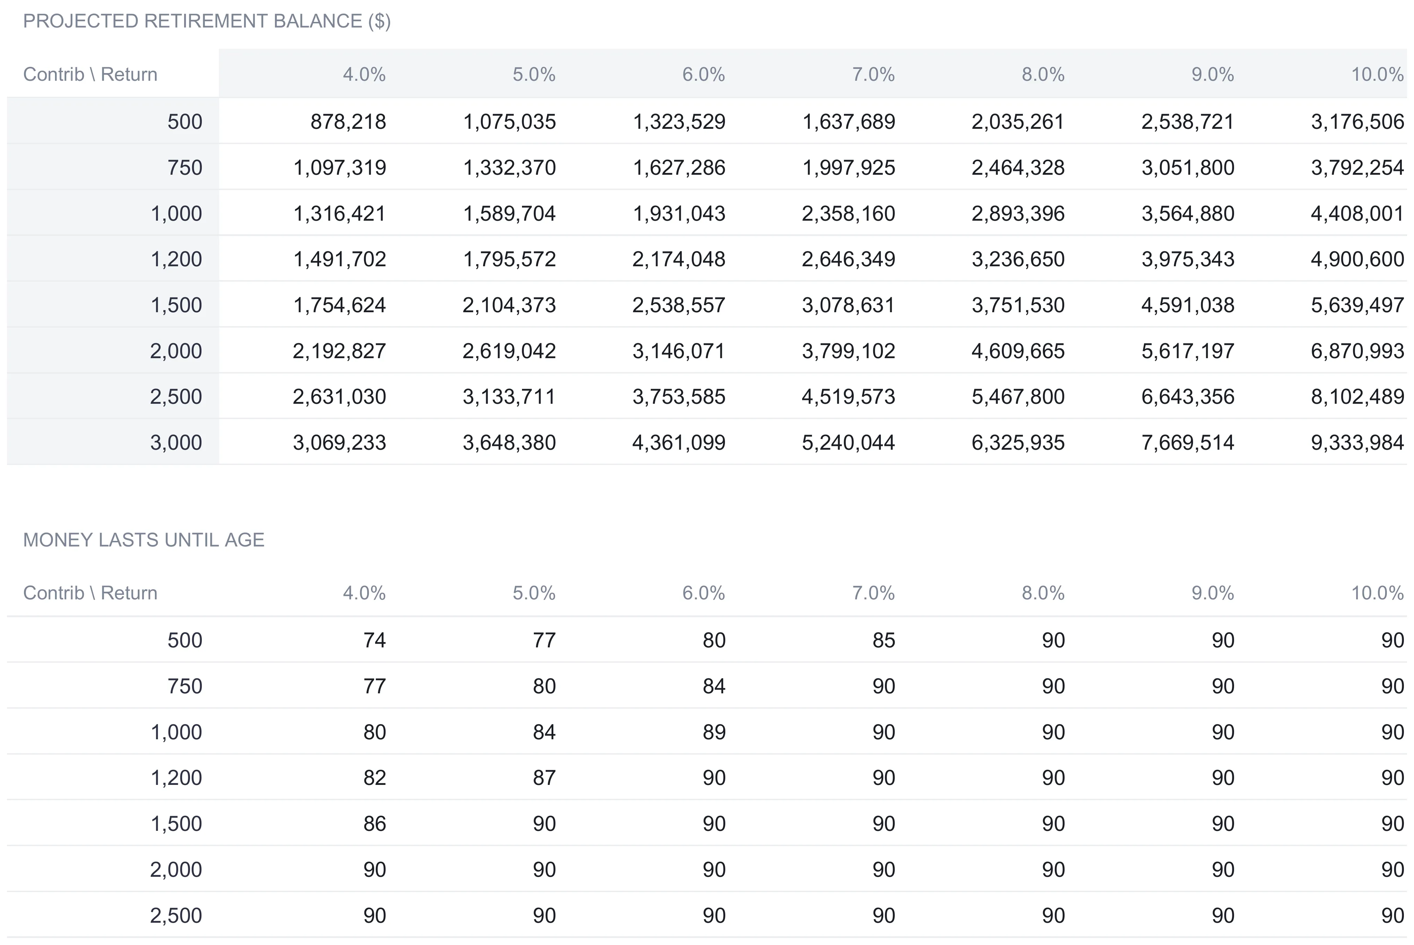Viewport: 1414px width, 945px height.
Task: Select balance 1,997,925 in the 750 row
Action: (x=848, y=167)
